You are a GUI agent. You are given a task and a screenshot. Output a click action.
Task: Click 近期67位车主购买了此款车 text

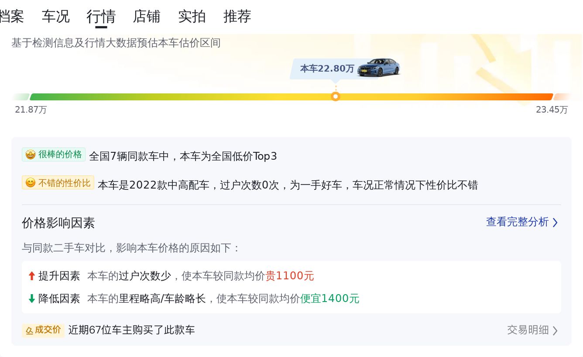[132, 330]
